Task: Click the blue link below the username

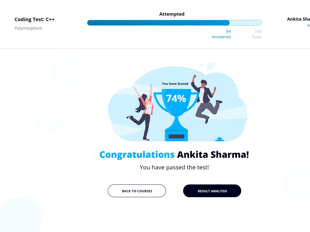Action: [x=308, y=25]
